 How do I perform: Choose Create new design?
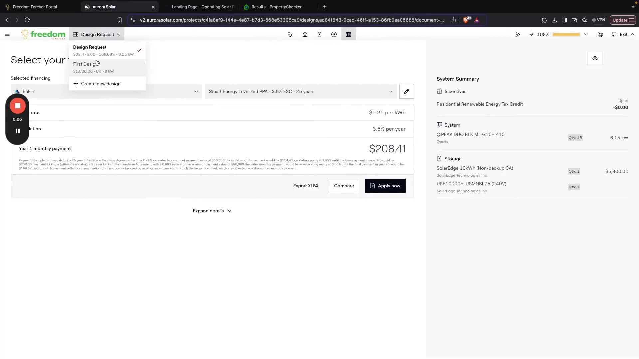[x=107, y=84]
